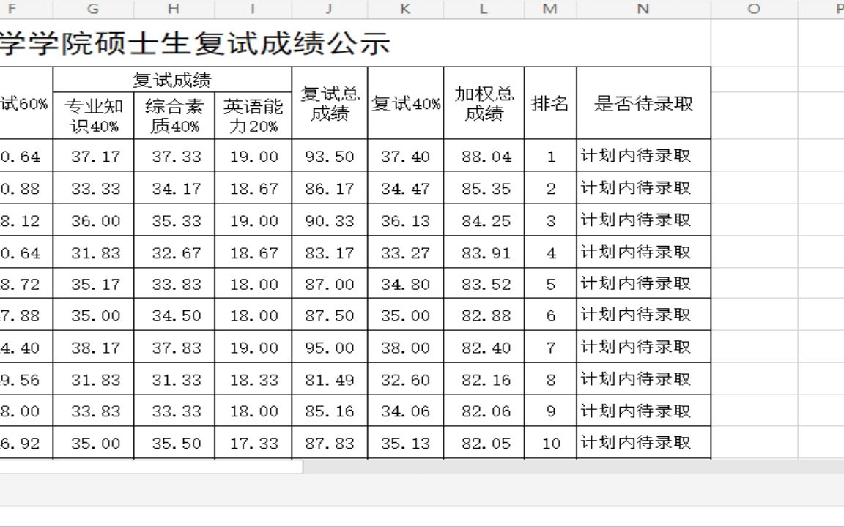Click the first 计划内待录取 cell
Viewport: 844px width, 527px height.
(x=643, y=156)
